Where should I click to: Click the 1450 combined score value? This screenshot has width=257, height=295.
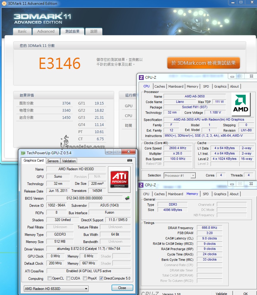66,118
